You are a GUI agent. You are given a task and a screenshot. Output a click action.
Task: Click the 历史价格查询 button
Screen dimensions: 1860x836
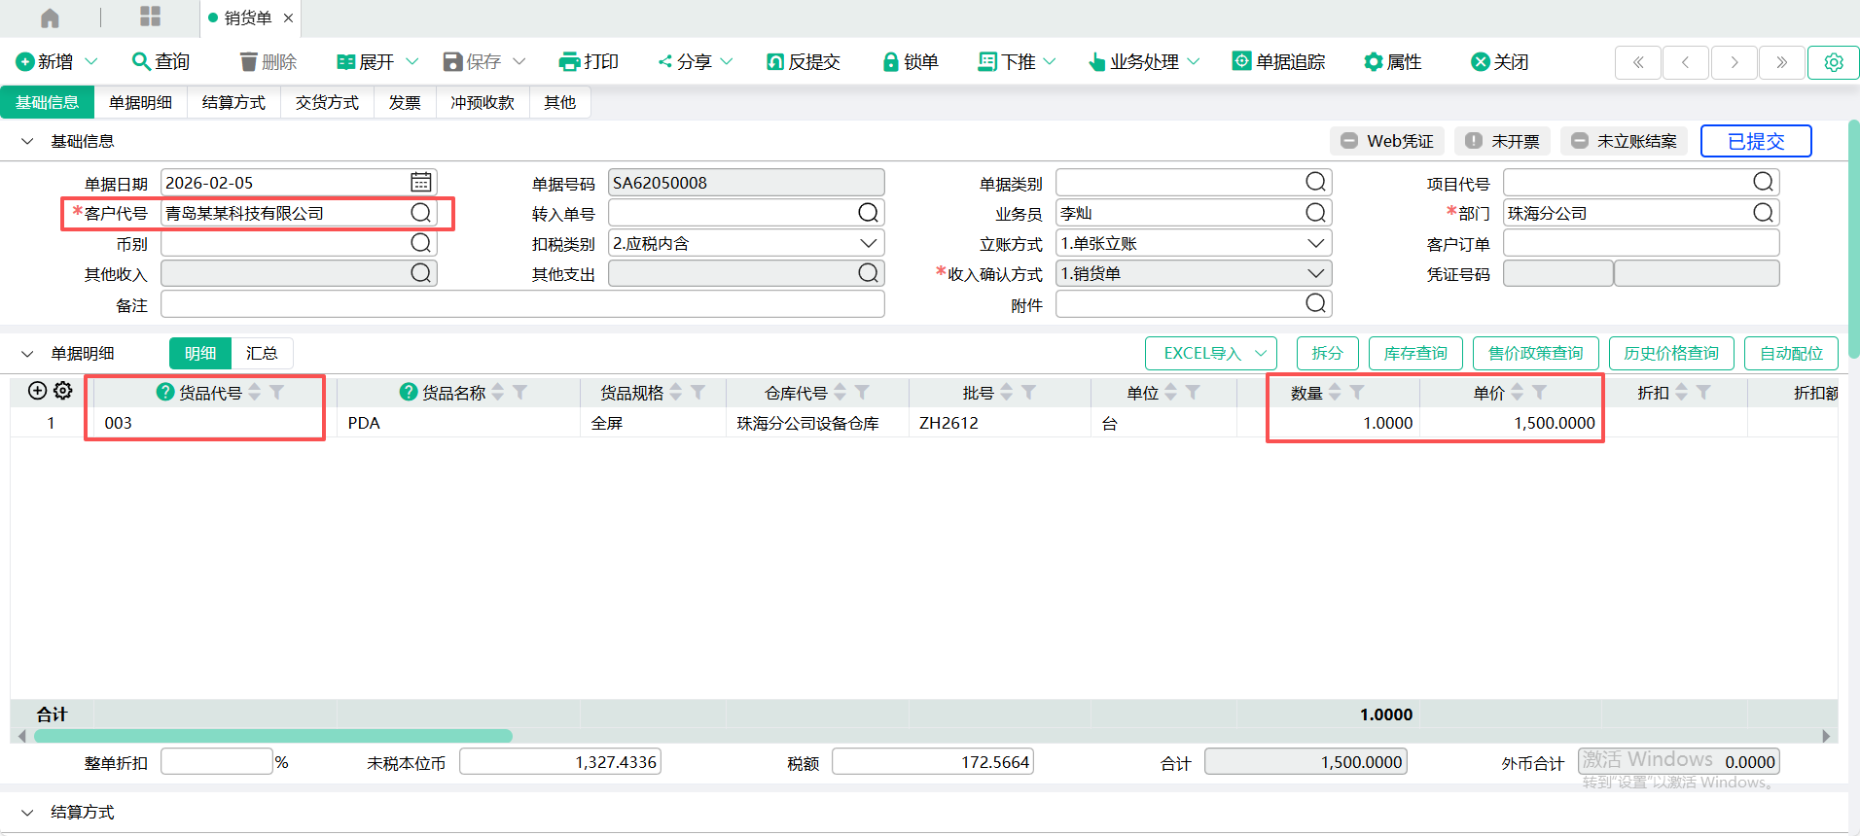1670,353
